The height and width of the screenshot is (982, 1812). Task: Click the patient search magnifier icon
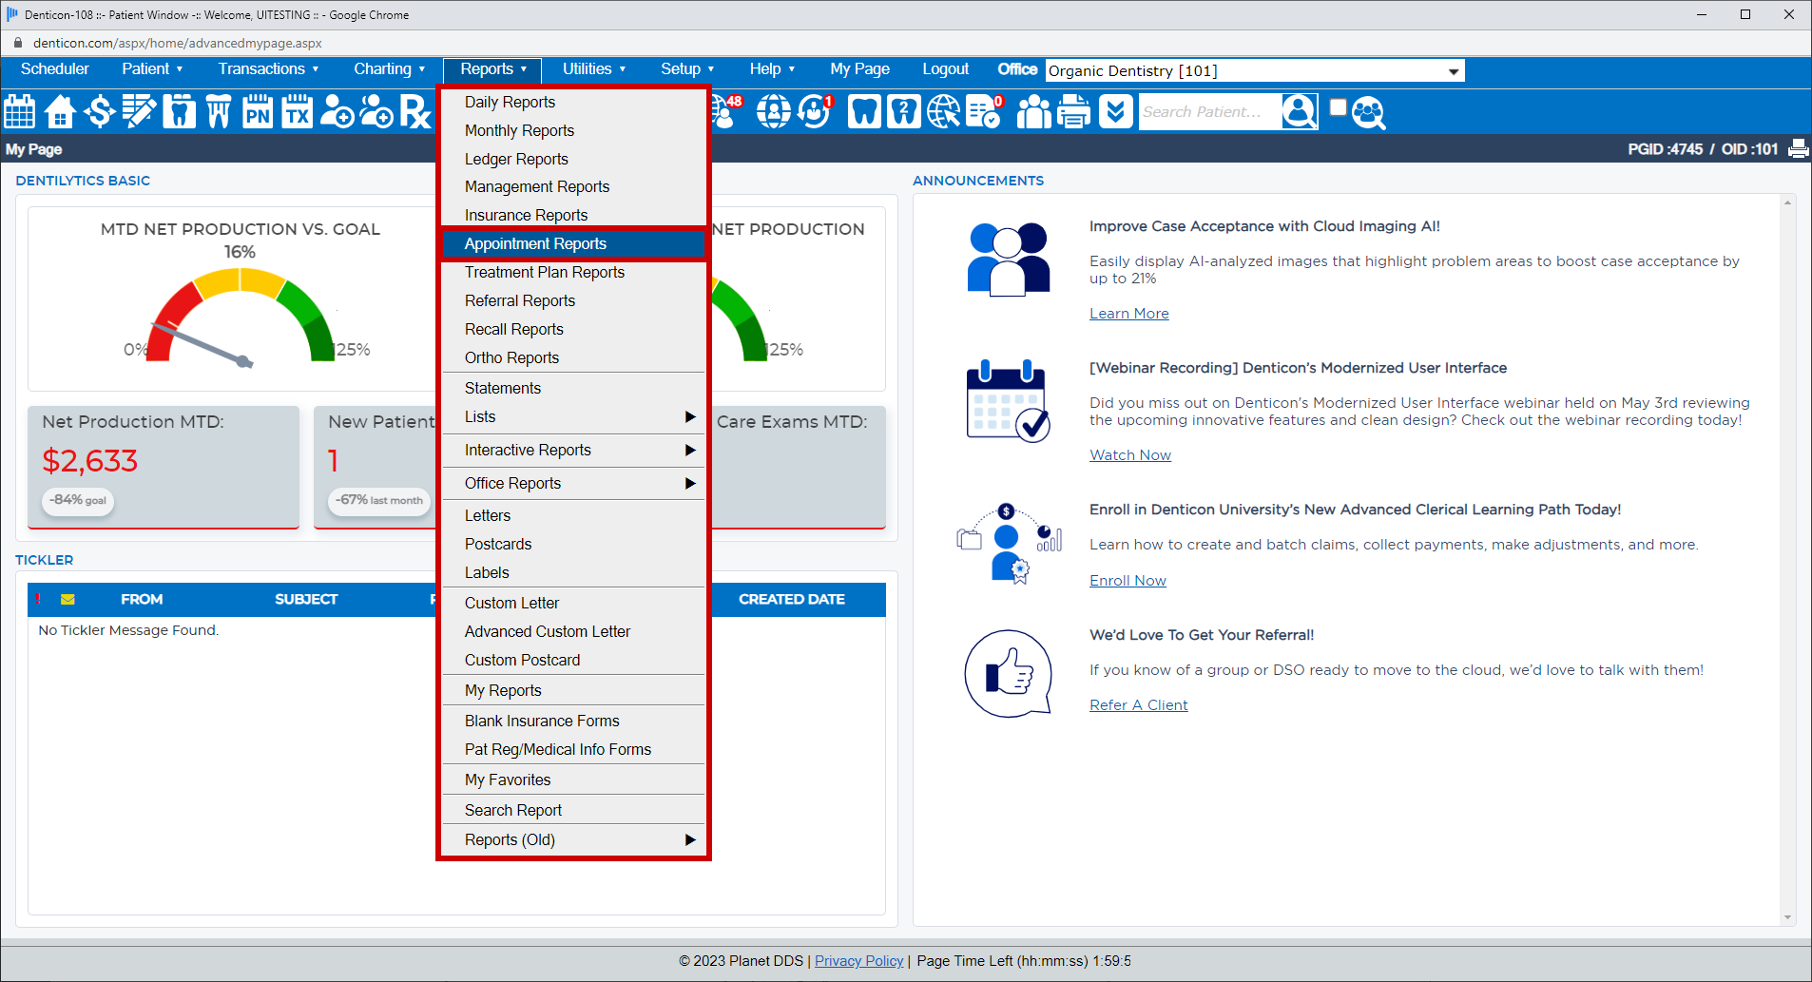(1300, 111)
